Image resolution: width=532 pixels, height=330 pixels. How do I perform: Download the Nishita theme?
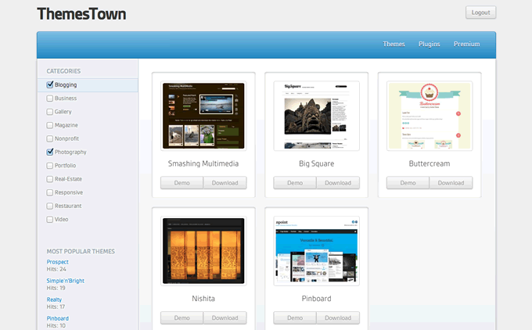click(225, 317)
